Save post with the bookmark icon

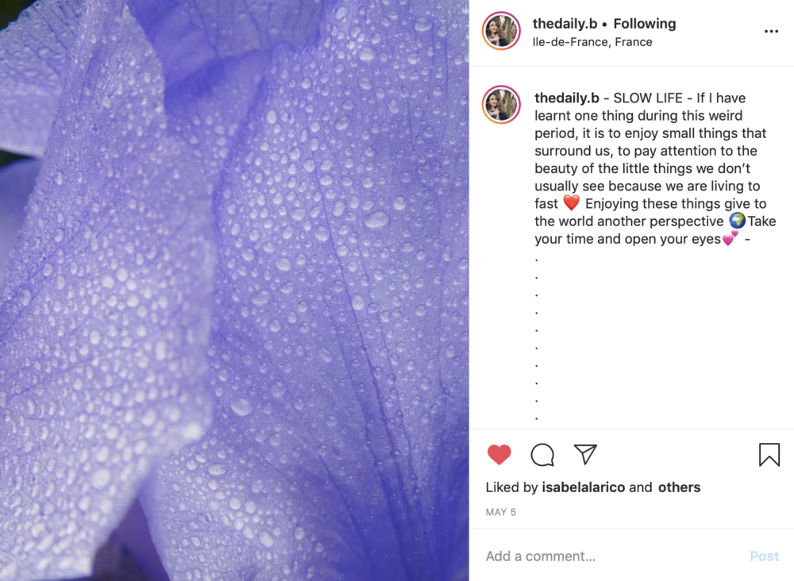769,454
